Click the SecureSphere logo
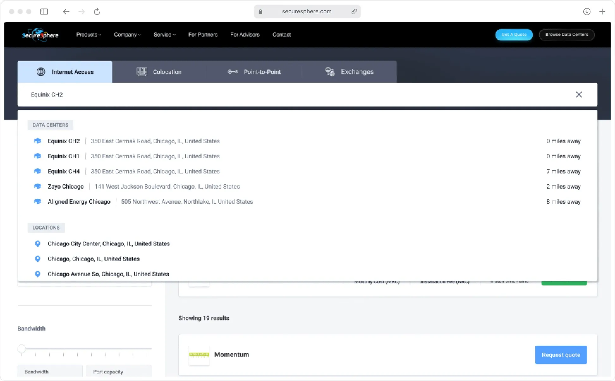Screen dimensions: 615x381 [40, 35]
